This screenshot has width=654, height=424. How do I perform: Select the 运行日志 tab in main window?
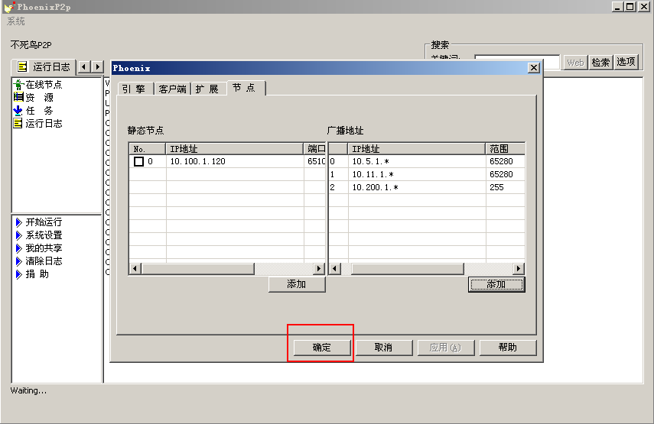coord(44,66)
